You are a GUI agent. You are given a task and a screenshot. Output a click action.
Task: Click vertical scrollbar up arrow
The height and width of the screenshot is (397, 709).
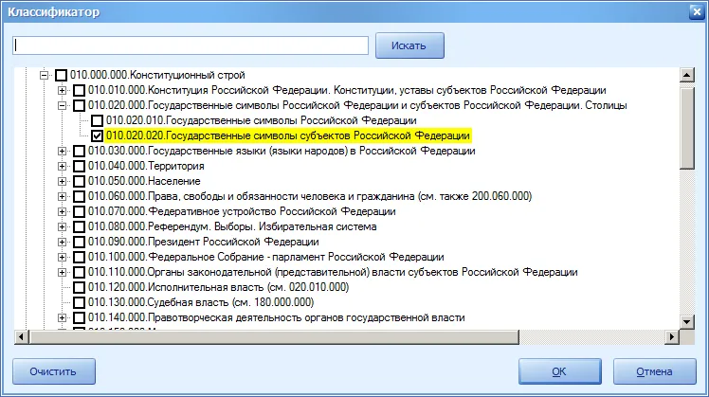click(687, 75)
